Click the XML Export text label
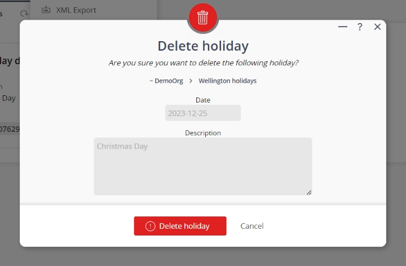 tap(76, 10)
